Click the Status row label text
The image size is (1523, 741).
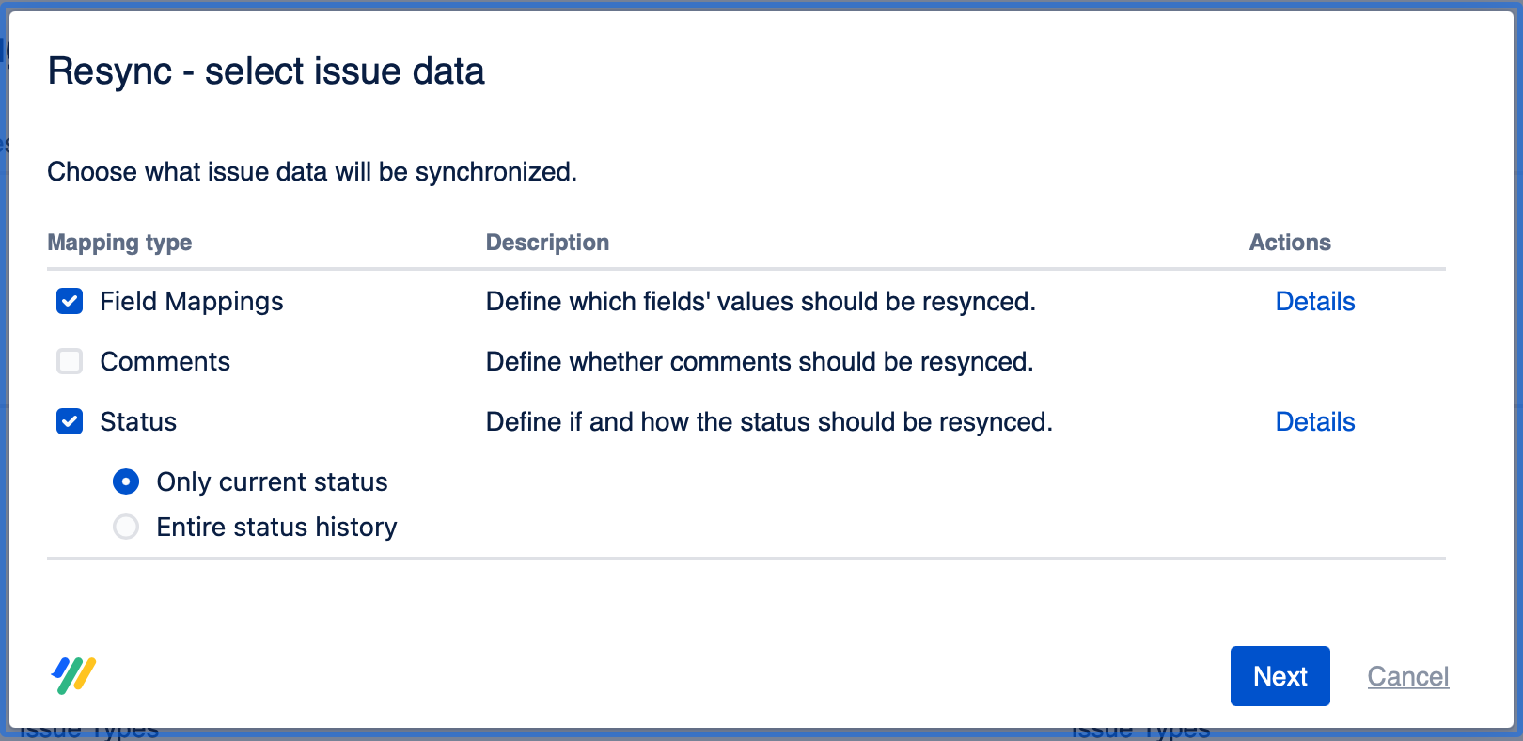[138, 421]
